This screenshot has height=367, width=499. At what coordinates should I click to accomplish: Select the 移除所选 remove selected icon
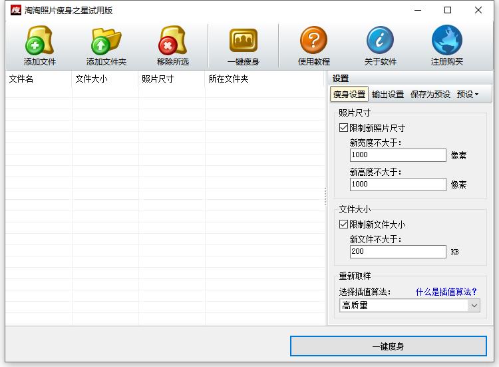172,40
